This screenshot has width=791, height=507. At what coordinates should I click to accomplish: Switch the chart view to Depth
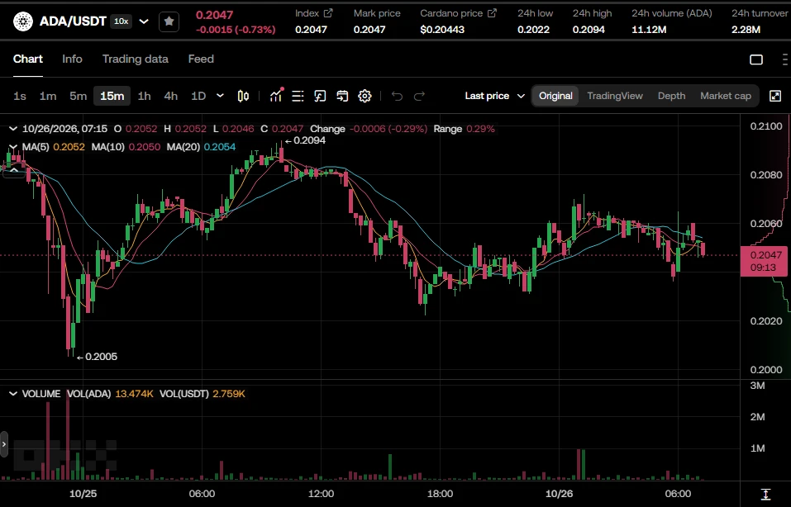pos(671,96)
